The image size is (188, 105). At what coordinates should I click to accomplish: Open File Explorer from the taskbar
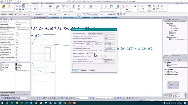click(17, 103)
